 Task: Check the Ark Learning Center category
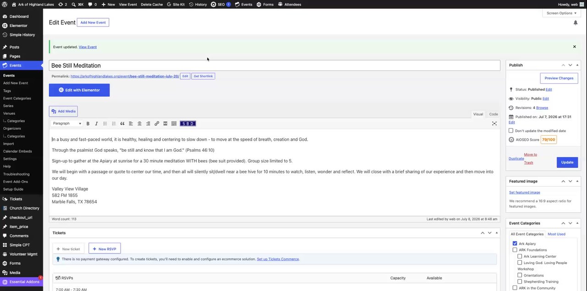520,257
